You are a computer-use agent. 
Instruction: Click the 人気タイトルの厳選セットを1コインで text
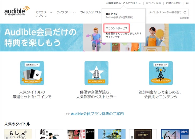(32, 94)
